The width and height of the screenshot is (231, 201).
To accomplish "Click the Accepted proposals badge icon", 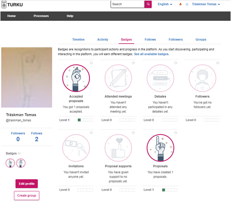I will click(x=76, y=78).
